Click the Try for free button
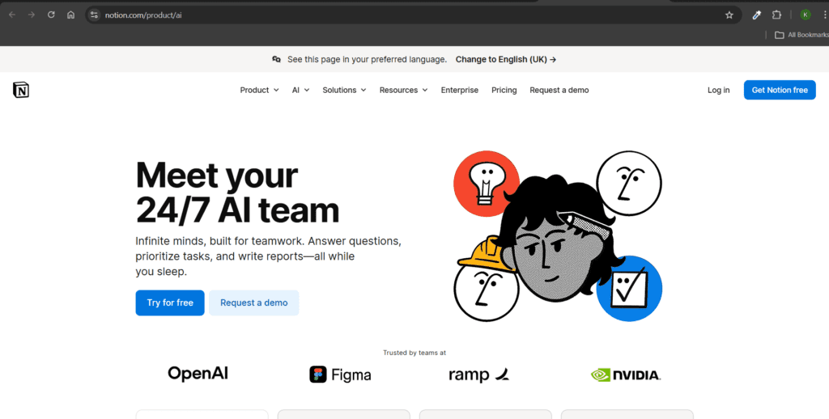The image size is (829, 419). click(x=170, y=303)
